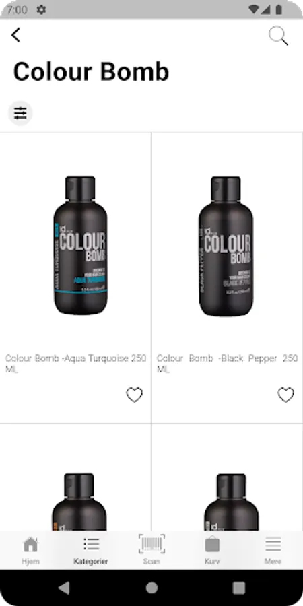Screen dimensions: 303x606
Task: Open the Scan barcode icon
Action: pos(151,550)
